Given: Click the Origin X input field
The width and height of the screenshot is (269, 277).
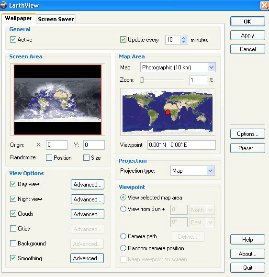Looking at the screenshot, I should click(x=56, y=145).
